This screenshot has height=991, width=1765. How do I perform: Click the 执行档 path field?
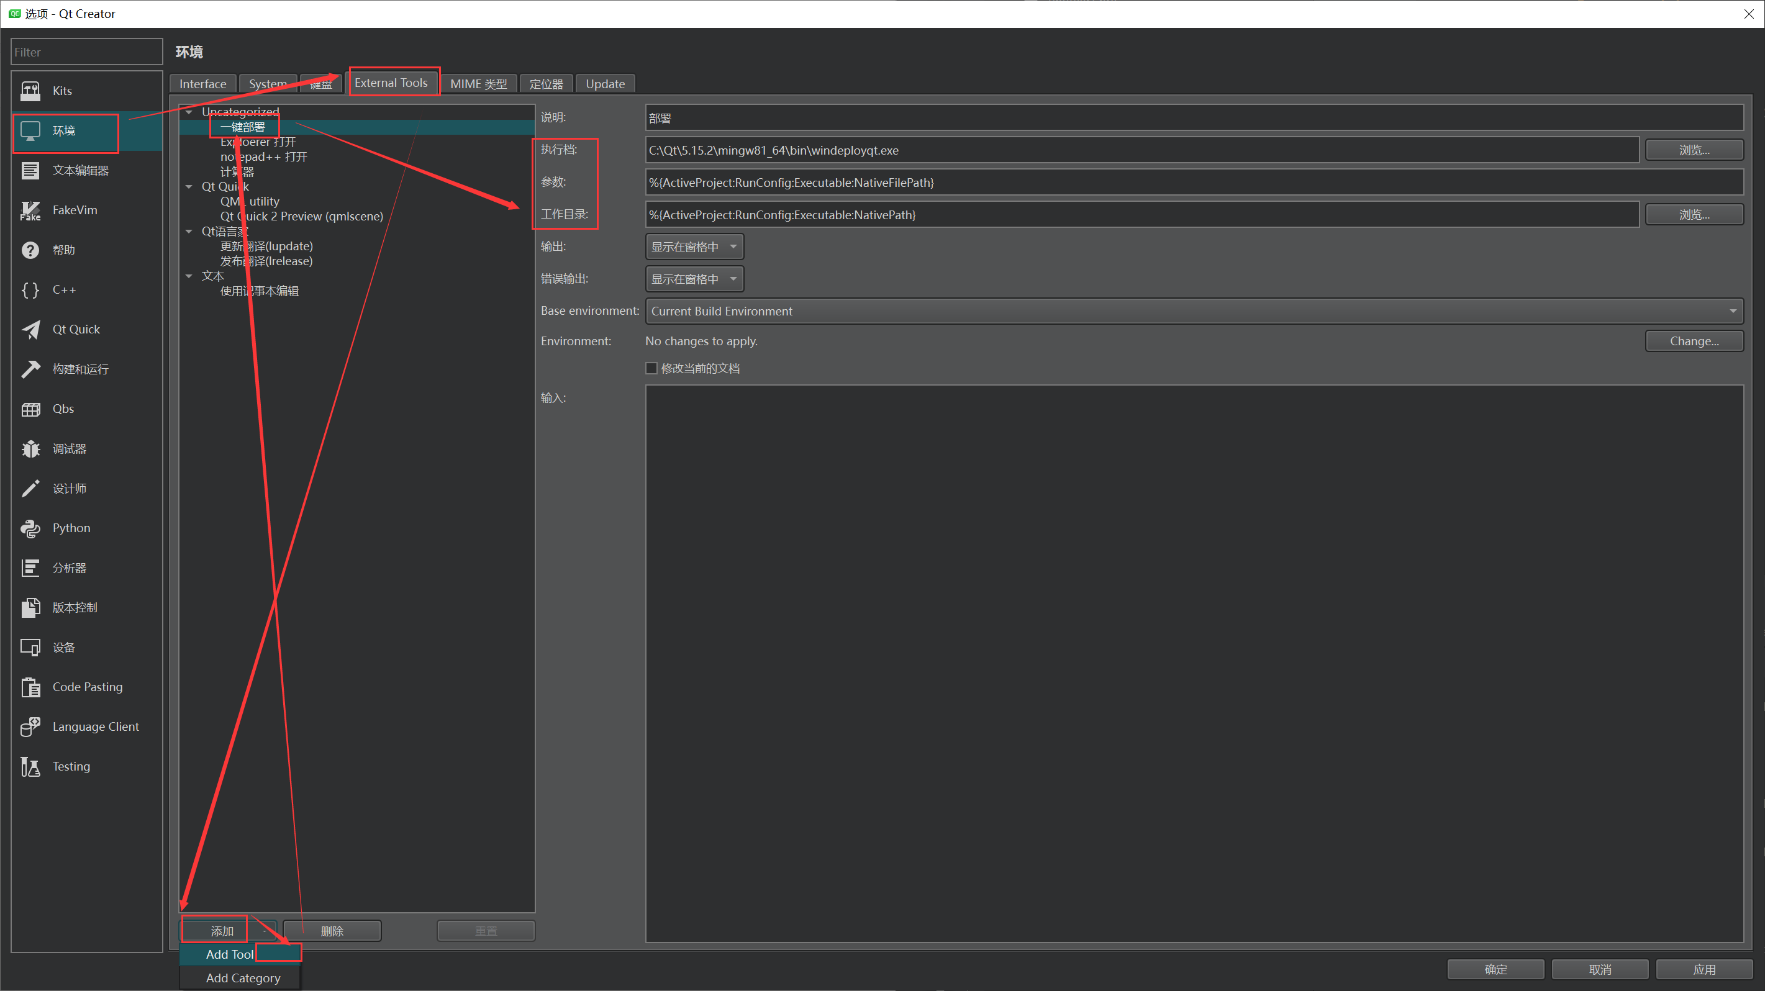pos(1141,150)
